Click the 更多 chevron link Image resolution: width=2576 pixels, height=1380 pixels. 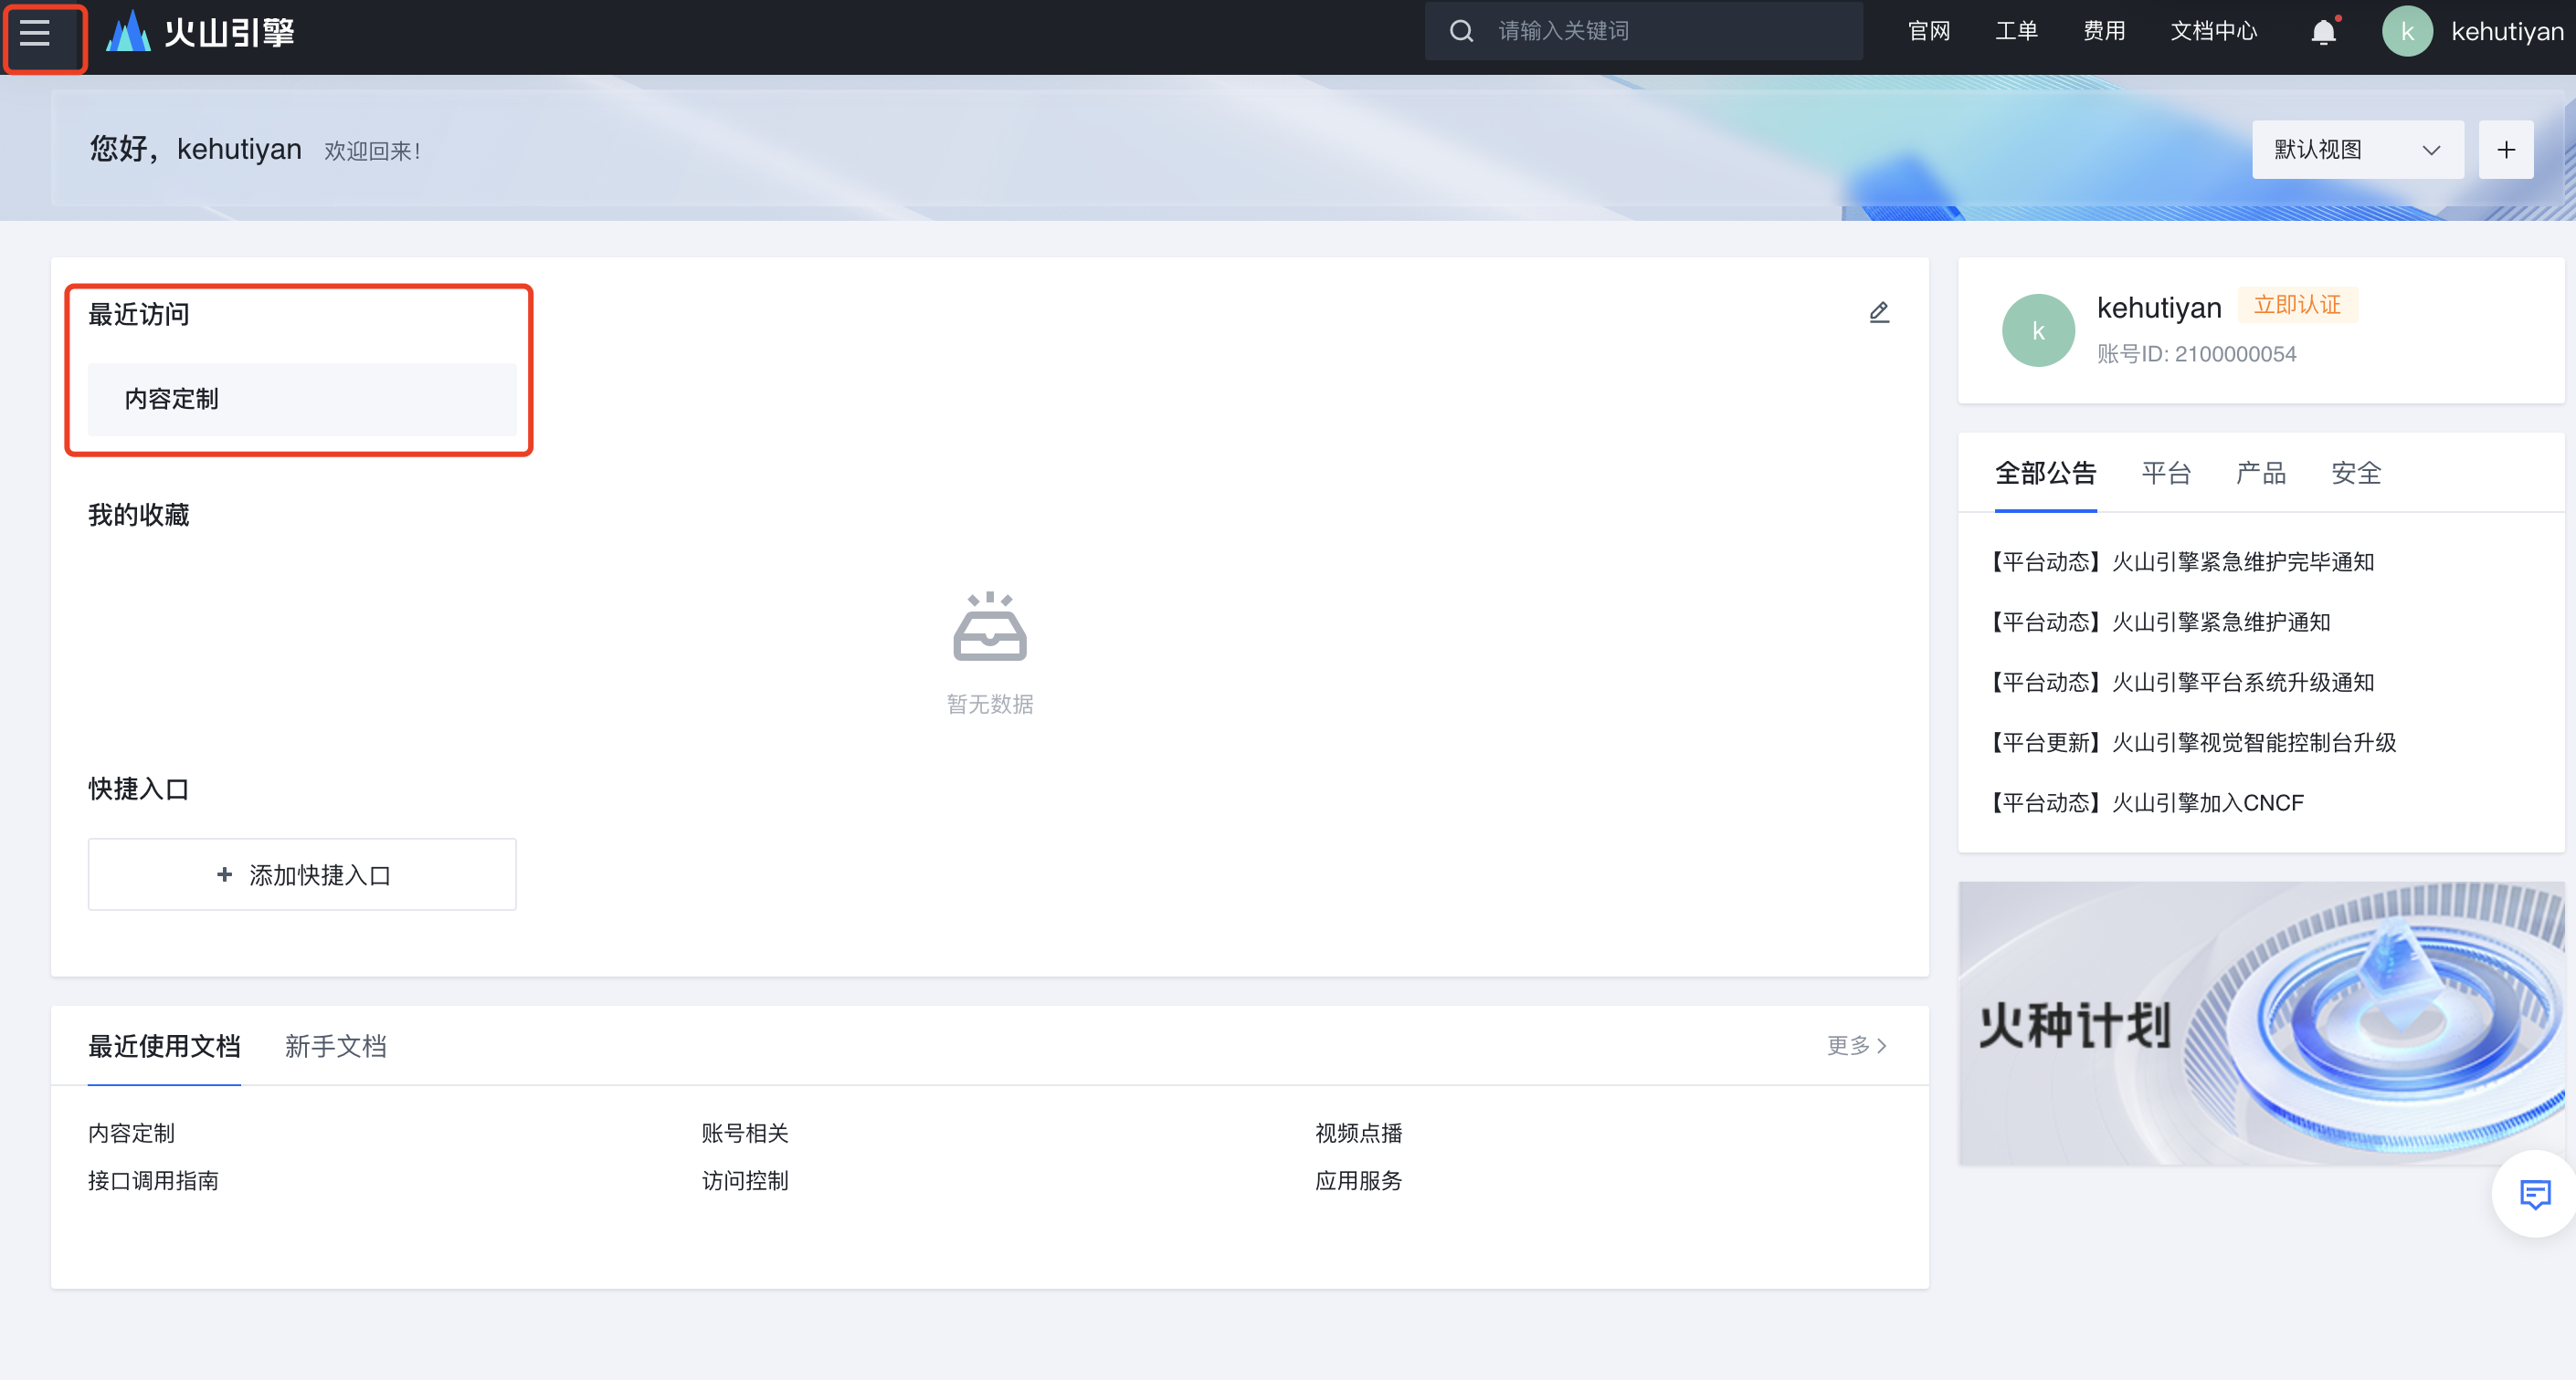pos(1857,1045)
